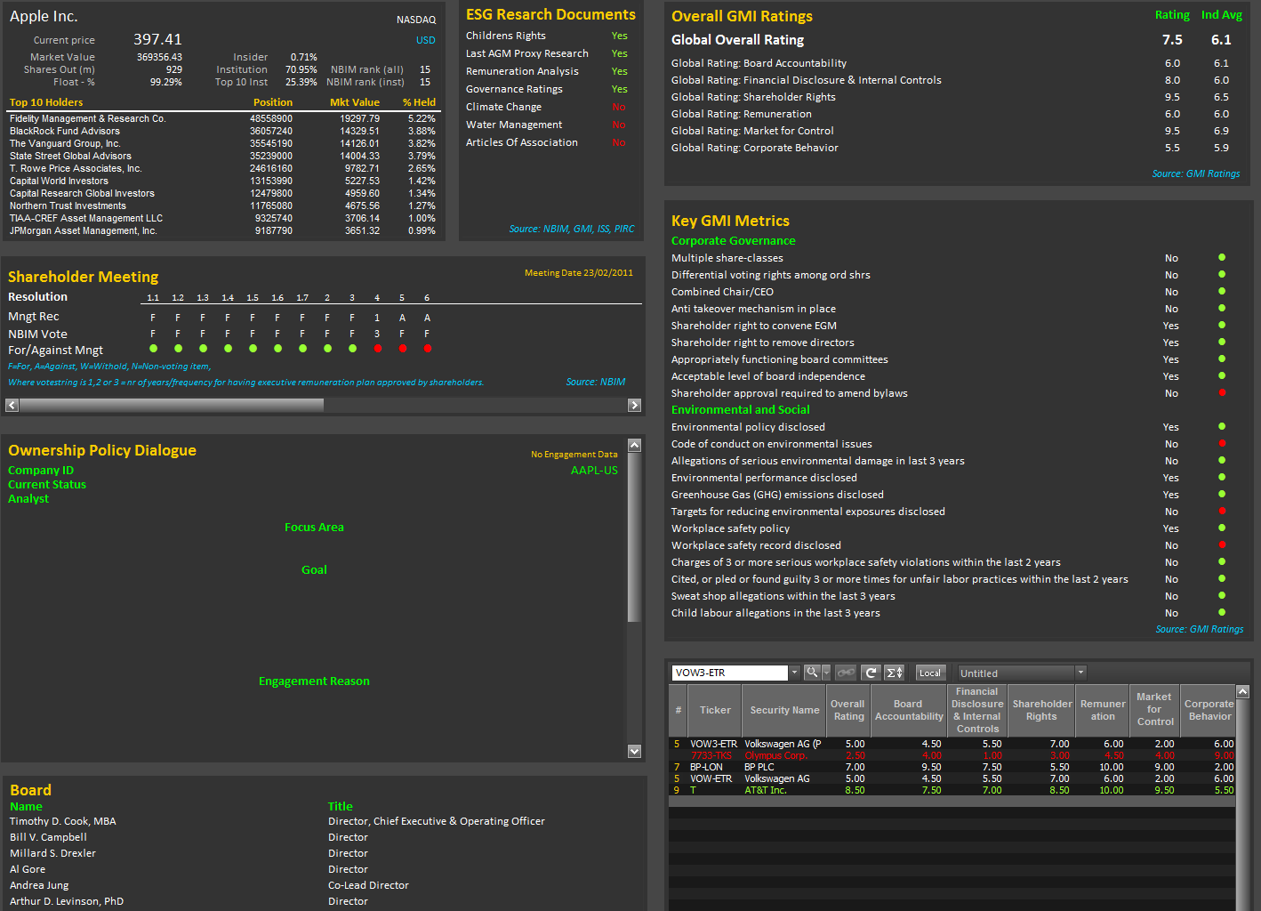Screen dimensions: 1261x911
Task: Click Fidelity Management & Research Co. holder row
Action: tap(223, 118)
